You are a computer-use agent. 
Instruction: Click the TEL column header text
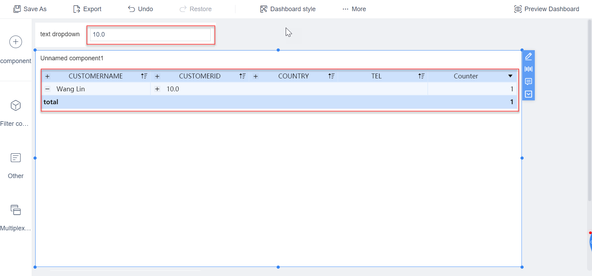pos(376,76)
